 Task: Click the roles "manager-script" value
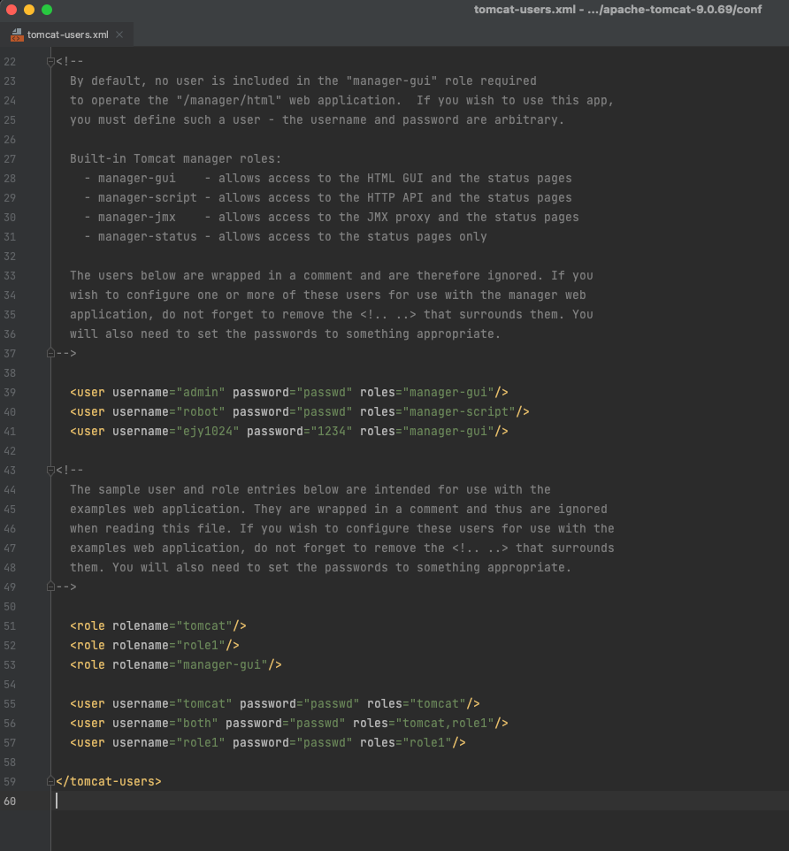pyautogui.click(x=459, y=412)
